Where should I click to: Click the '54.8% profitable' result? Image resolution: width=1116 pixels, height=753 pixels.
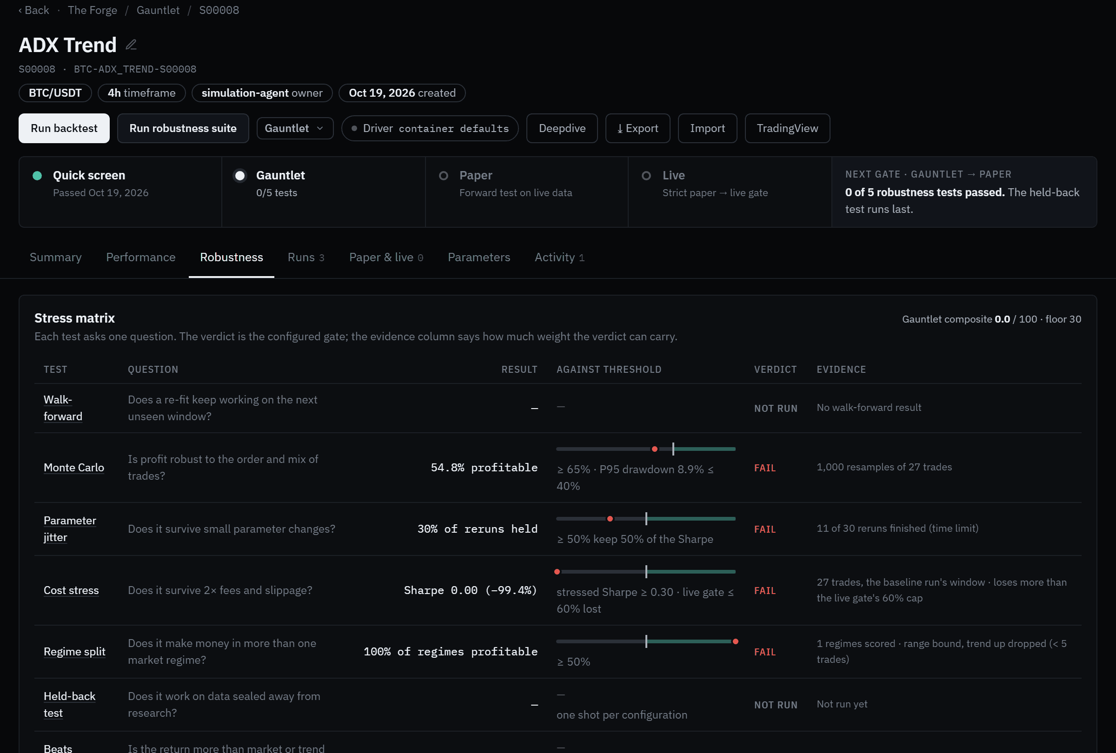pyautogui.click(x=484, y=468)
